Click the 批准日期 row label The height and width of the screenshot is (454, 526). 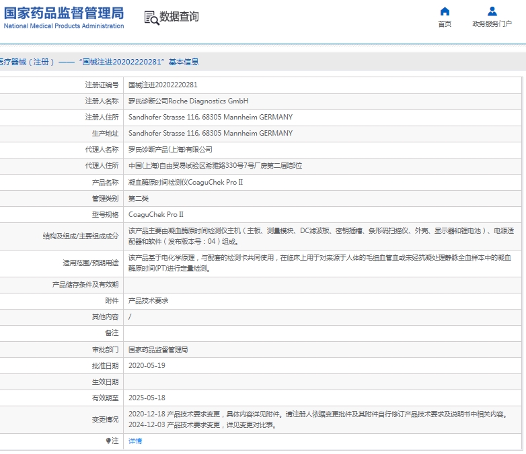[105, 365]
